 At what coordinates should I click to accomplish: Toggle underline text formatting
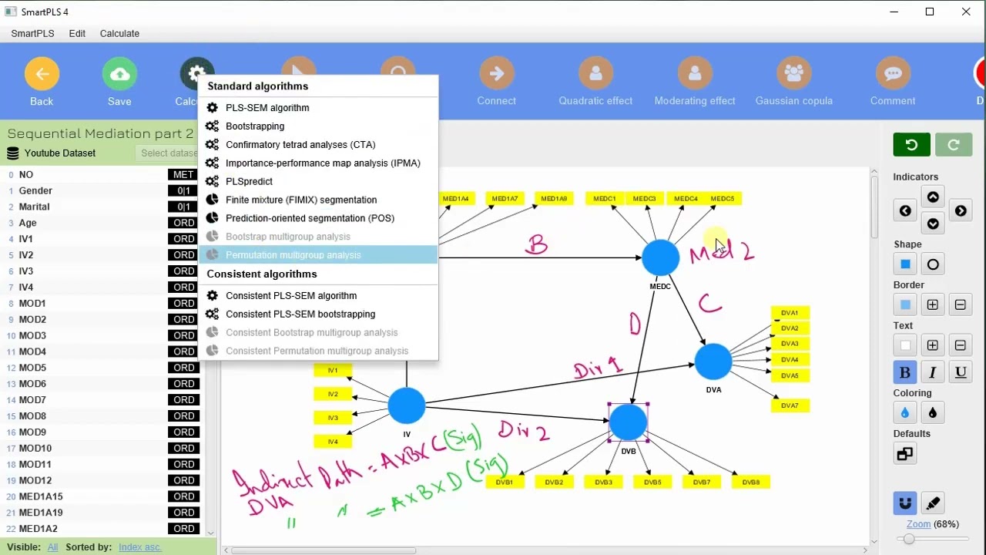click(x=961, y=372)
